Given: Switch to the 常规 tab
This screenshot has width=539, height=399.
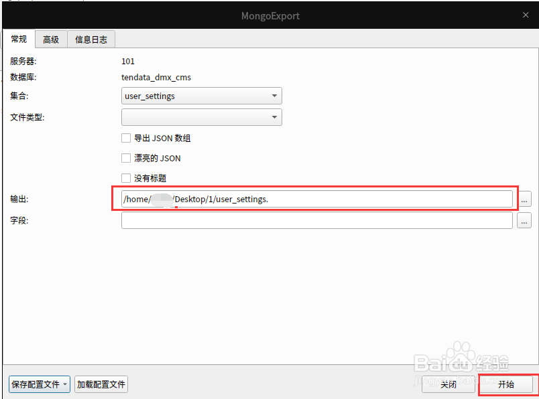Looking at the screenshot, I should pos(19,39).
